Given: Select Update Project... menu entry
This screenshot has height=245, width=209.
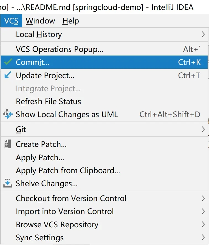Looking at the screenshot, I should [45, 75].
